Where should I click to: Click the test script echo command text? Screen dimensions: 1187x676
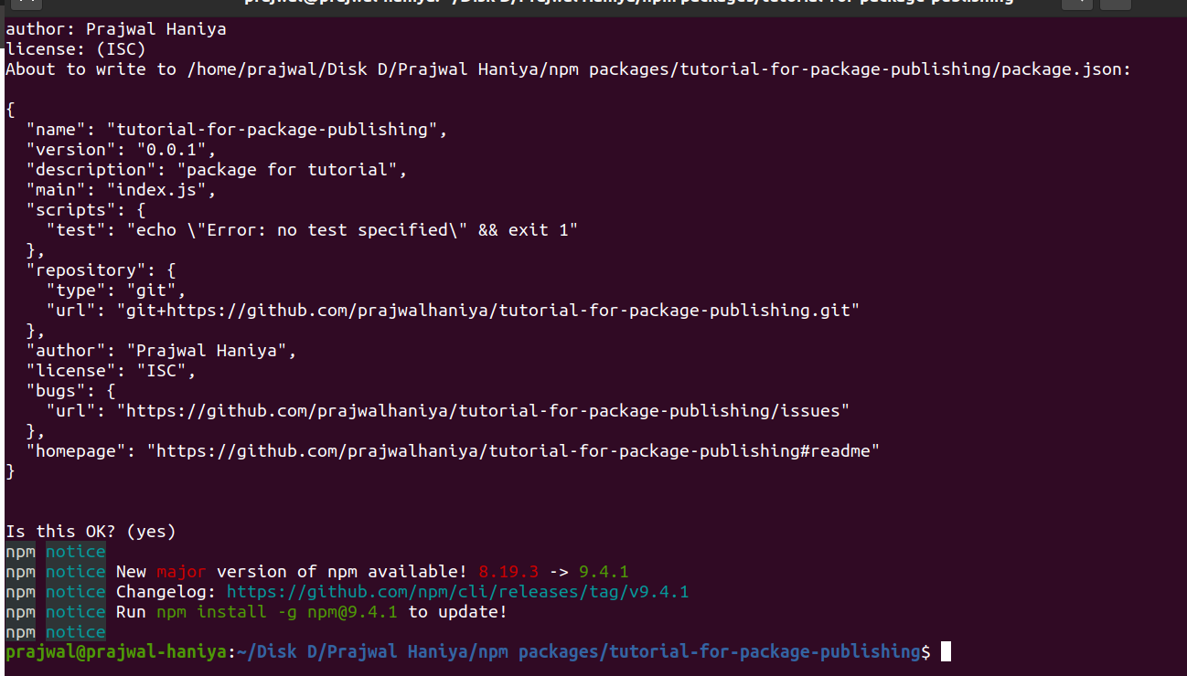coord(352,230)
